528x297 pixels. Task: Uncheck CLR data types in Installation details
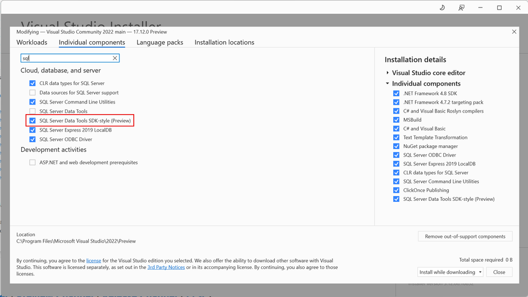tap(396, 172)
